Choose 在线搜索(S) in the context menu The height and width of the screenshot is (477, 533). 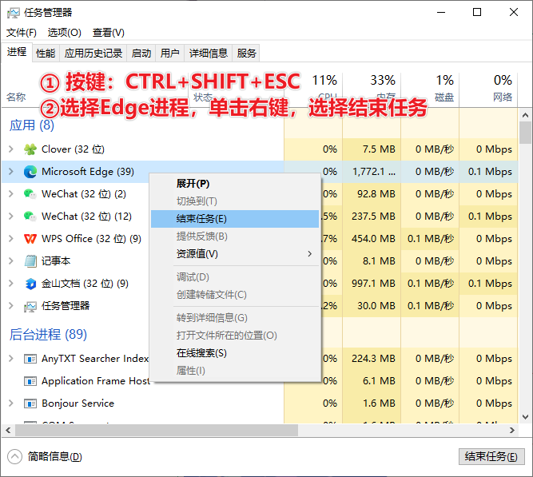click(235, 353)
